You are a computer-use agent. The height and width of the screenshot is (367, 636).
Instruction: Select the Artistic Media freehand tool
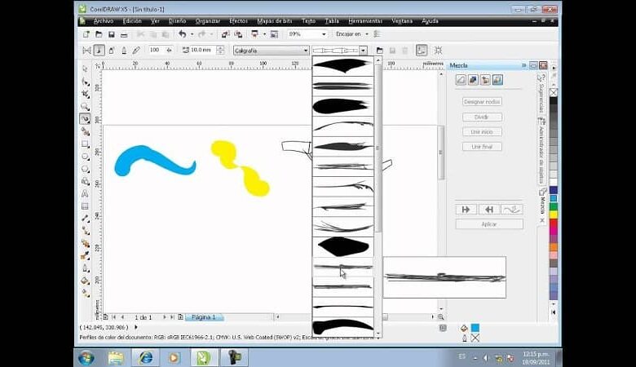(85, 119)
